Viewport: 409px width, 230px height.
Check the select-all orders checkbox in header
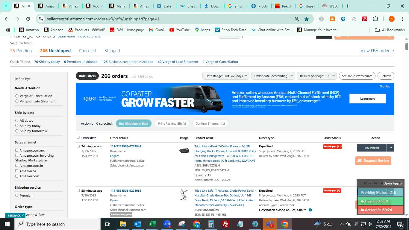[x=78, y=137]
